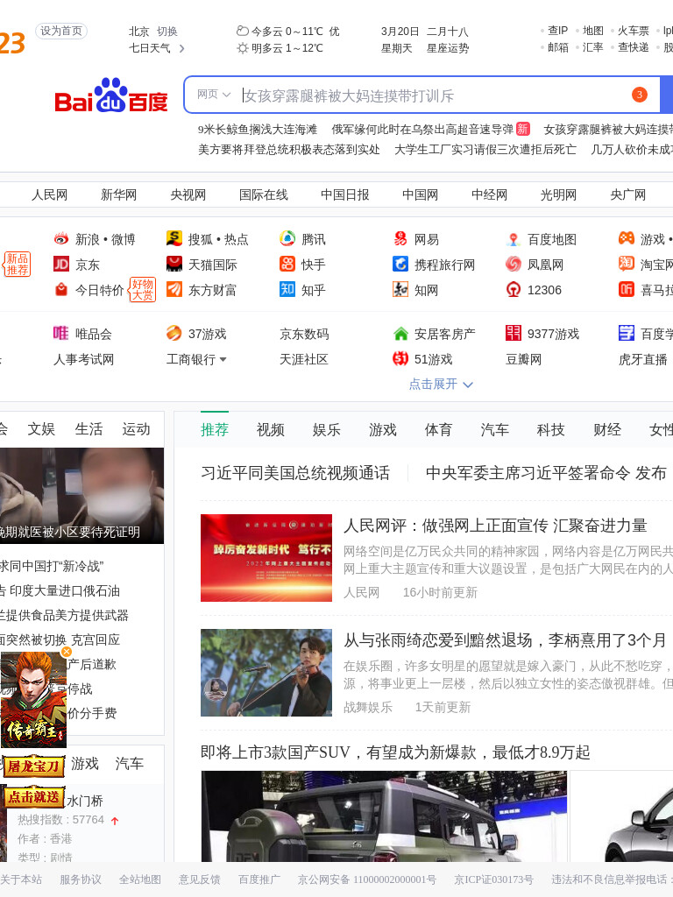Open the 新华网 media link
Image resolution: width=673 pixels, height=897 pixels.
click(118, 195)
